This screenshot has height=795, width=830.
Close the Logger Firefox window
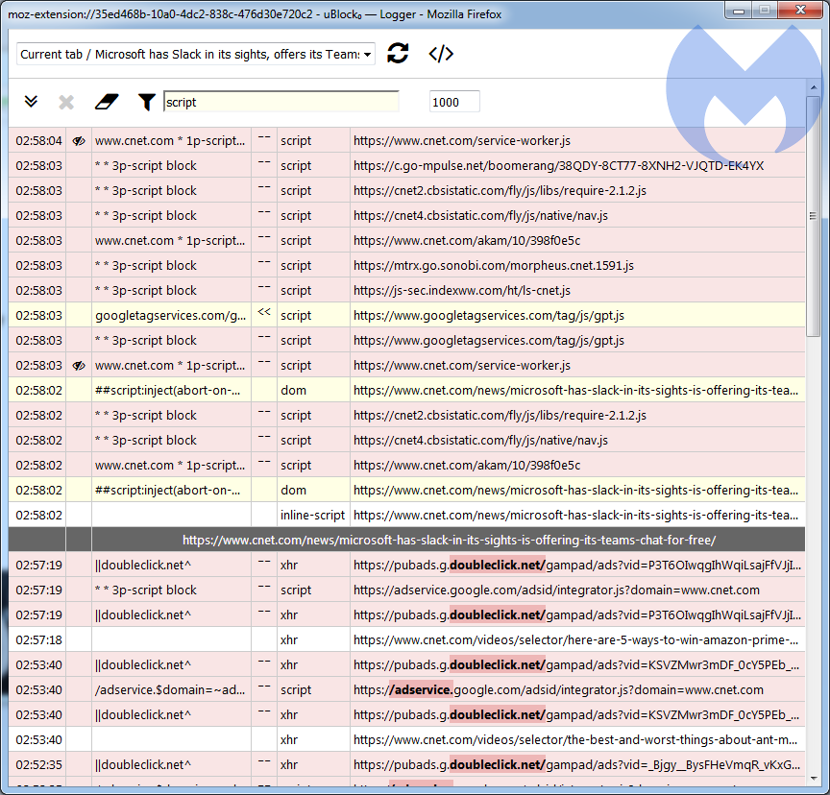pyautogui.click(x=800, y=10)
